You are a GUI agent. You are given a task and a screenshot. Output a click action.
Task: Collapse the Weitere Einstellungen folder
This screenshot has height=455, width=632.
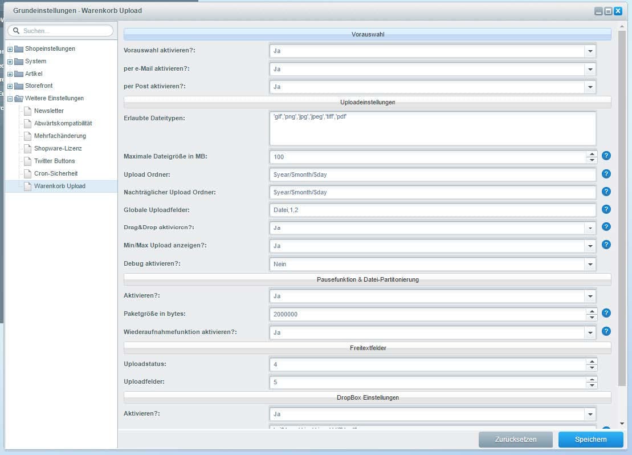tap(10, 99)
